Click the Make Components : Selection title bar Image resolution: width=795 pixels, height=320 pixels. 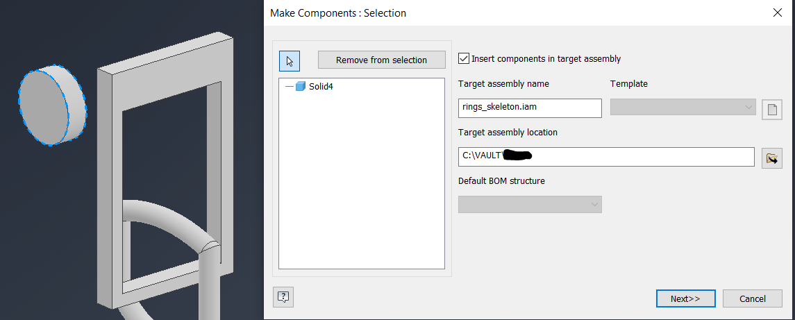(x=486, y=12)
